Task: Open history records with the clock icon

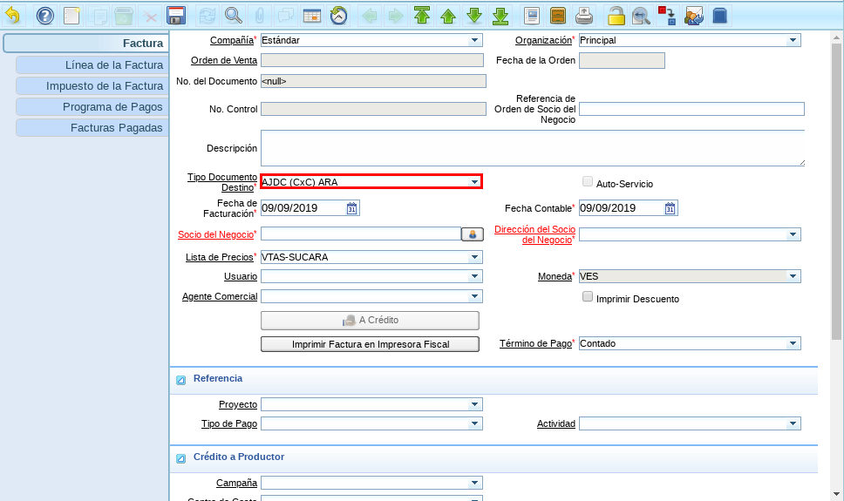Action: click(338, 16)
